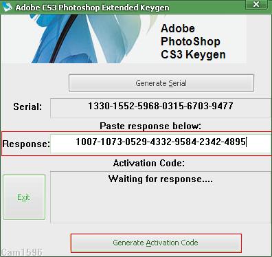
Task: Click the window title "Adobe CS3 Photoshop Extended Keygen"
Action: (92, 8)
